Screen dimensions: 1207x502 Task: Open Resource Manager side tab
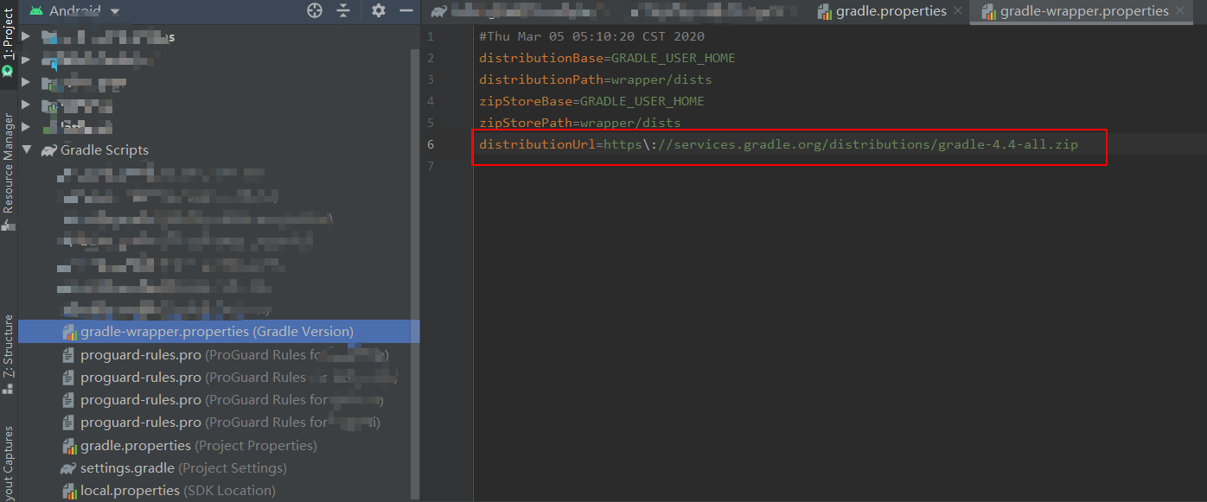(8, 171)
